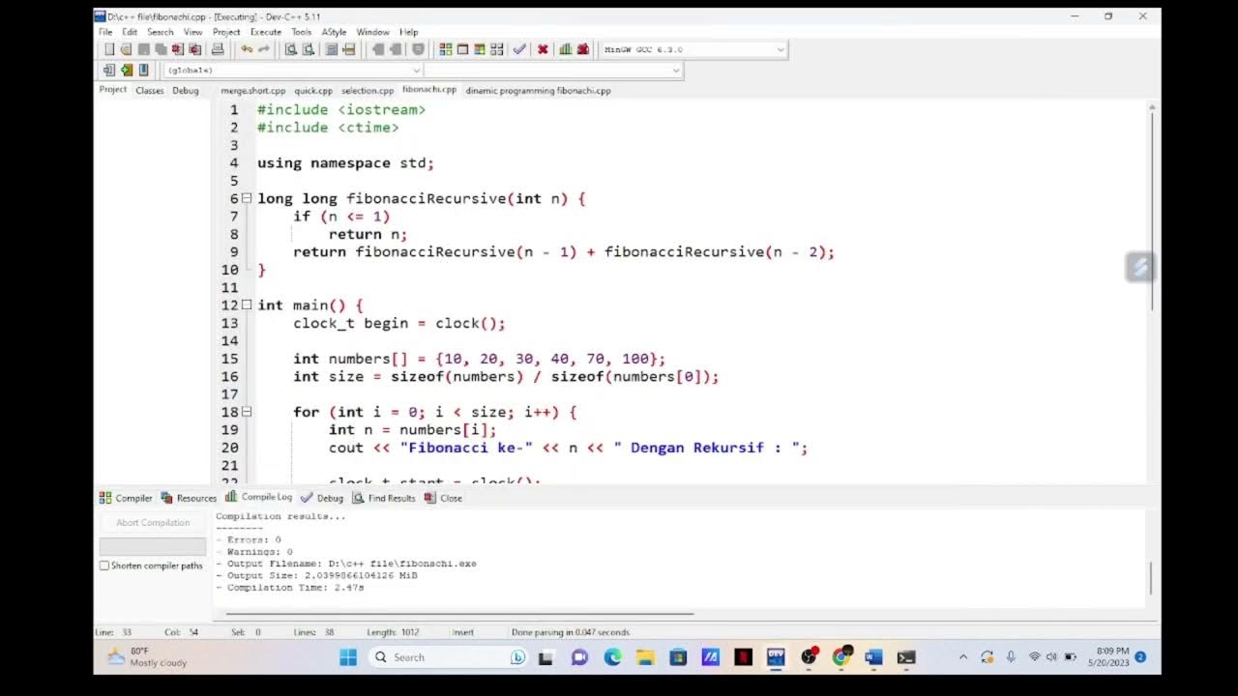Click the red X Stop Execution icon
The image size is (1238, 696).
pyautogui.click(x=543, y=49)
